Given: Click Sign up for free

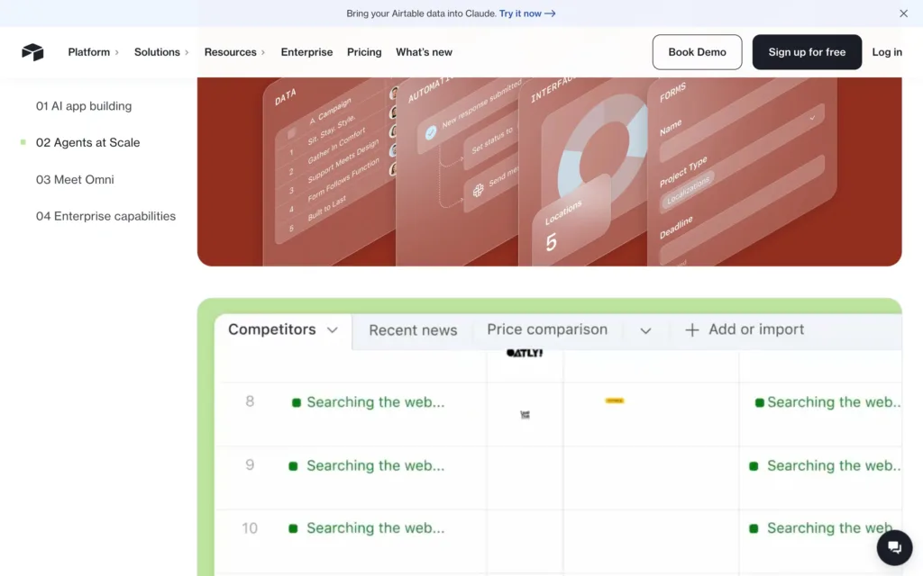Looking at the screenshot, I should 807,52.
